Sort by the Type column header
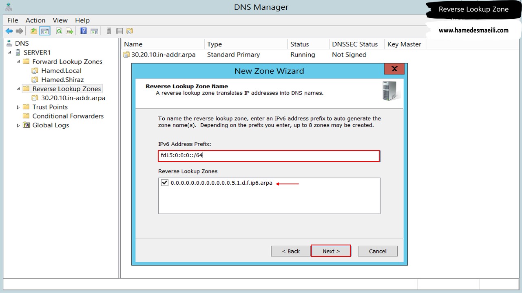Image resolution: width=522 pixels, height=293 pixels. click(246, 44)
